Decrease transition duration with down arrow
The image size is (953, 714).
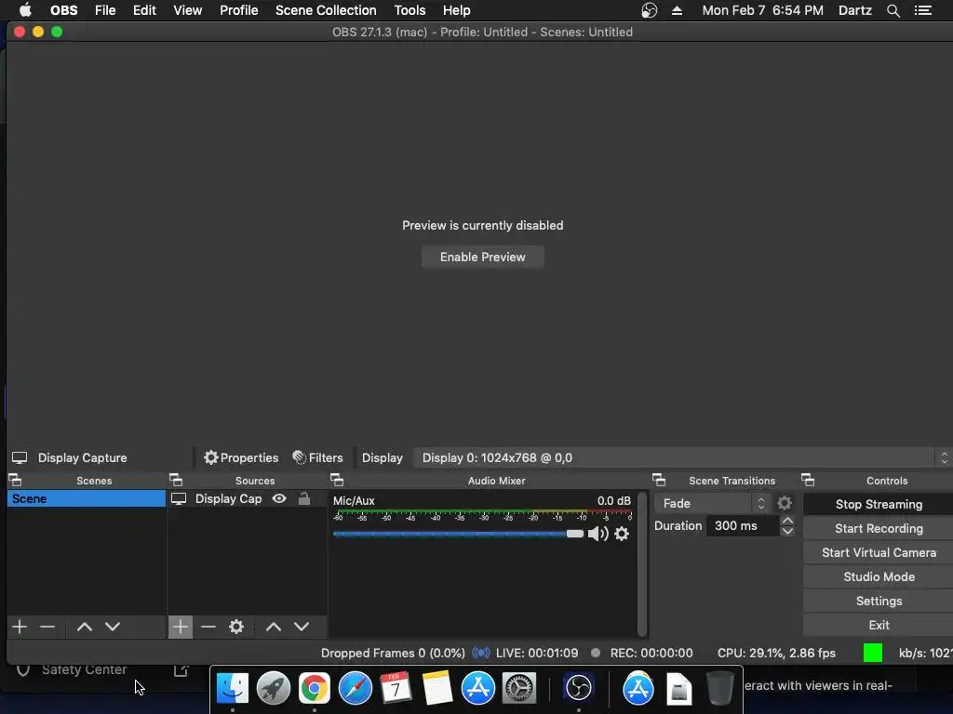click(787, 531)
